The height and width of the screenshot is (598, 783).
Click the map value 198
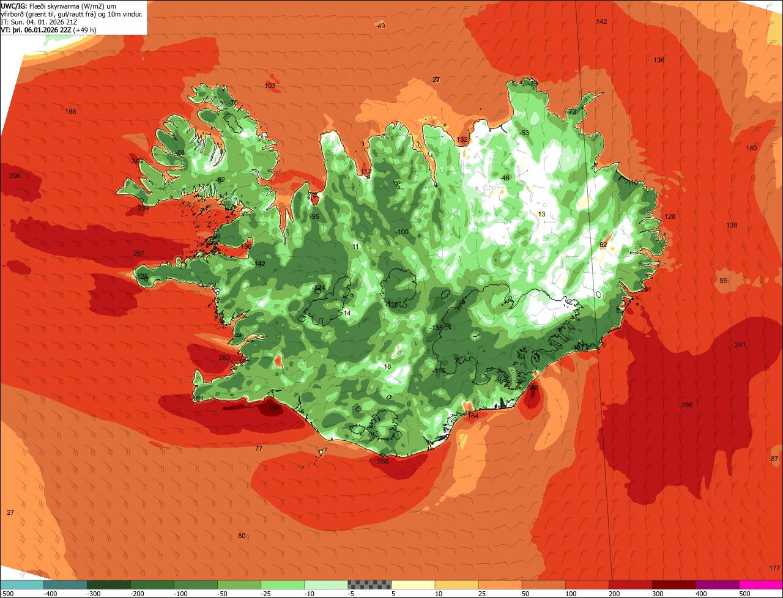coord(70,111)
